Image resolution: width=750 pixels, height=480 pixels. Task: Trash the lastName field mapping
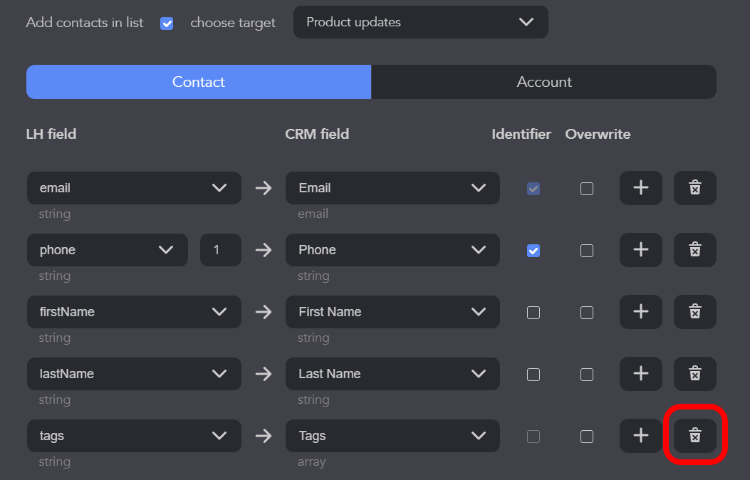[694, 374]
